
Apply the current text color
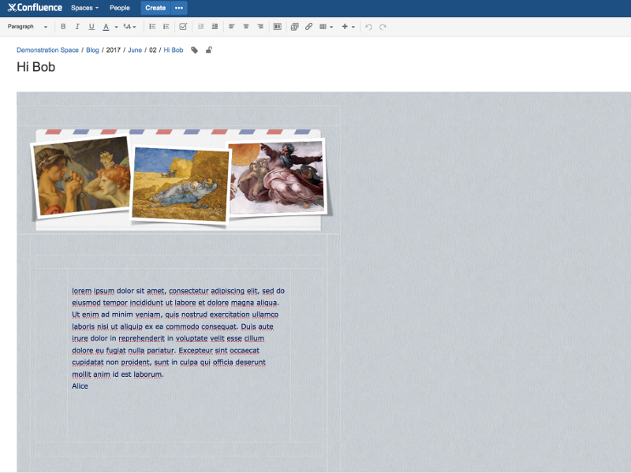coord(106,27)
